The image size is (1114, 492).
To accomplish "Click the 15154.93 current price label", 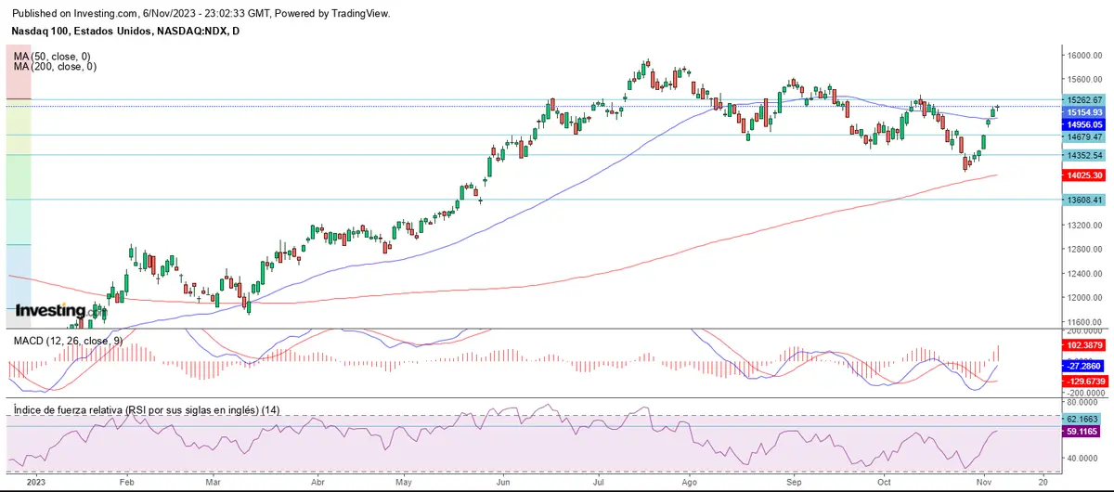I will pyautogui.click(x=1084, y=112).
